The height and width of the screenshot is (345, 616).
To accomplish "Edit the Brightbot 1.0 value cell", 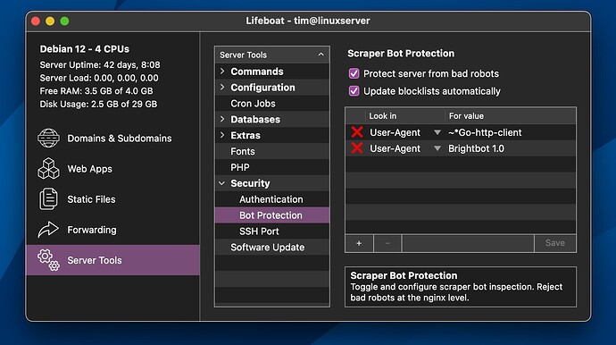I will coord(511,148).
